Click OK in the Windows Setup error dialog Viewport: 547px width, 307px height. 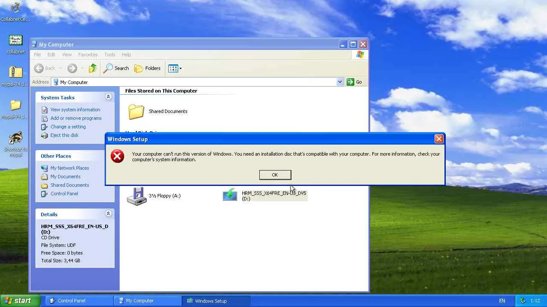pyautogui.click(x=275, y=175)
